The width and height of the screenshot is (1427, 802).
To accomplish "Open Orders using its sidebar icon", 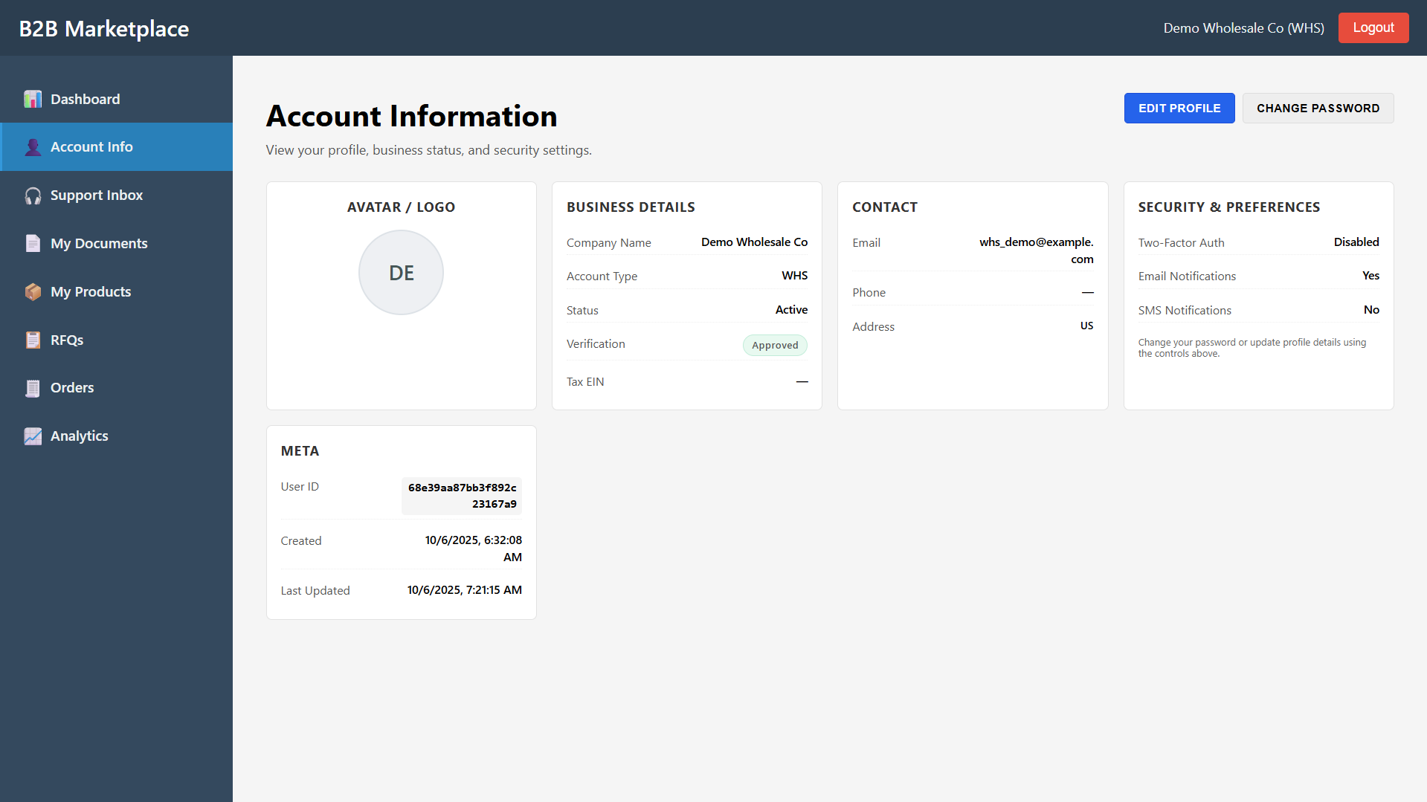I will [x=33, y=387].
